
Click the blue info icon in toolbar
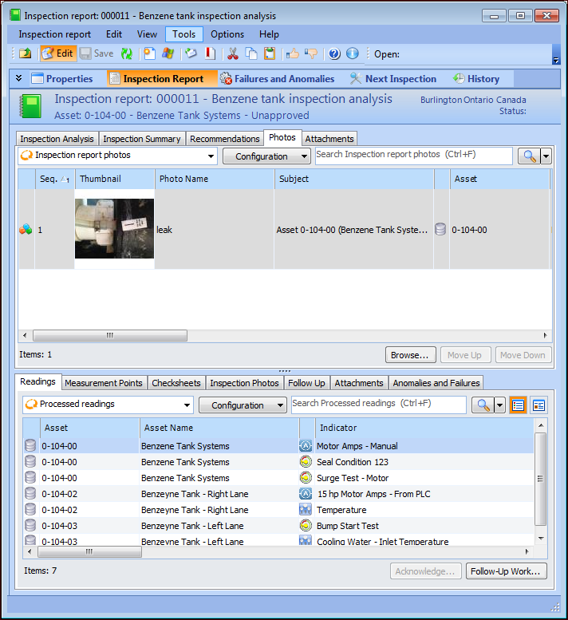[352, 53]
